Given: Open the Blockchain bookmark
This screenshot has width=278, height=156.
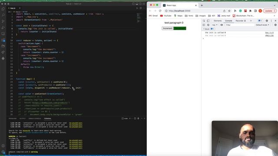Looking at the screenshot, I should 243,16.
